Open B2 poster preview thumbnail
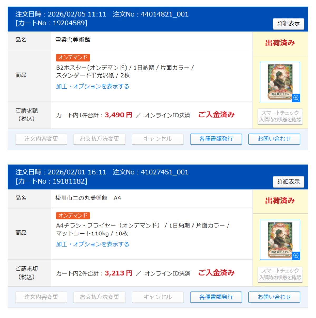This screenshot has height=318, width=316. (280, 82)
